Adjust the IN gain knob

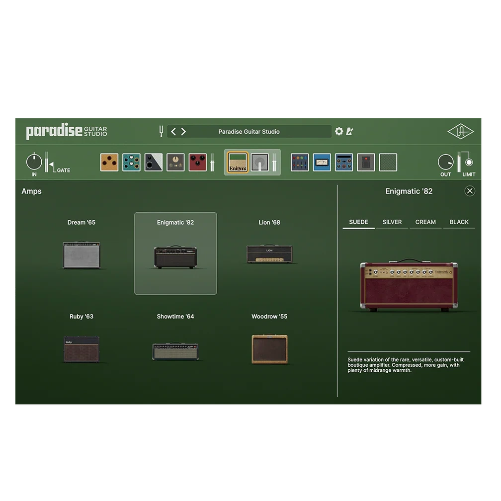(x=34, y=162)
